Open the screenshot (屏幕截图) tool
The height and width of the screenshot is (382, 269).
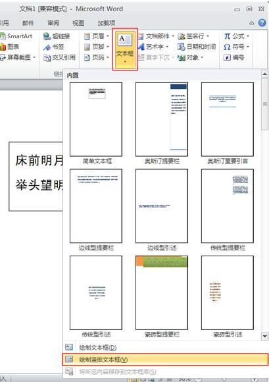[x=18, y=57]
